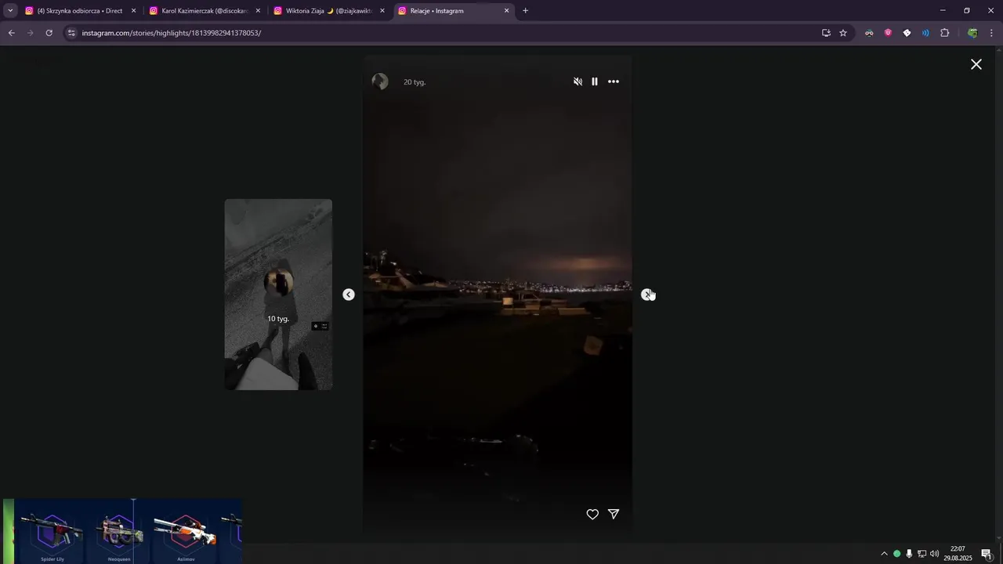Unmute the story audio
Image resolution: width=1003 pixels, height=564 pixels.
[x=578, y=81]
